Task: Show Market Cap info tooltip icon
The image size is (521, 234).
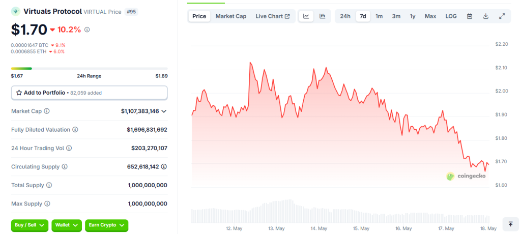Action: (x=47, y=111)
